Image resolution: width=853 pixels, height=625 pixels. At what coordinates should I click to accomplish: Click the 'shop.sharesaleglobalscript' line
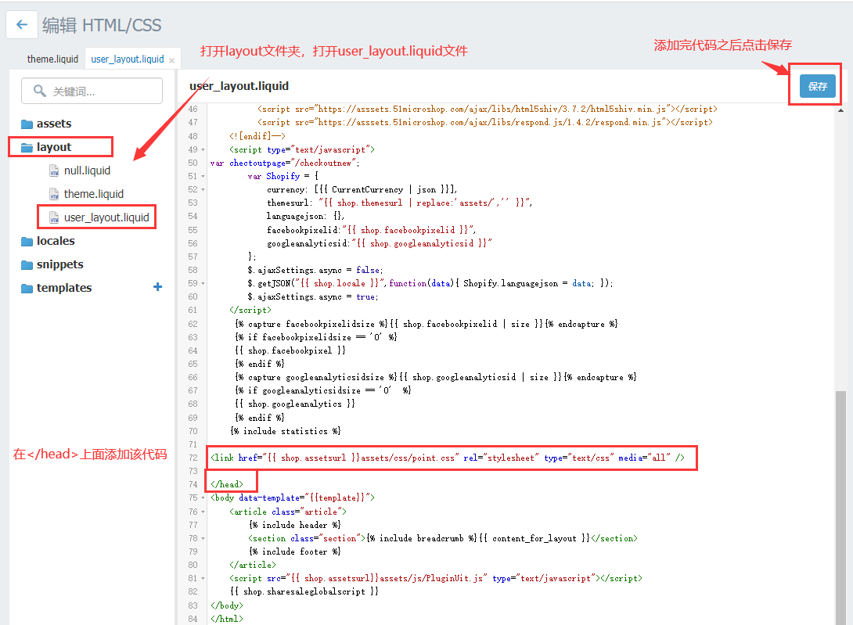304,592
